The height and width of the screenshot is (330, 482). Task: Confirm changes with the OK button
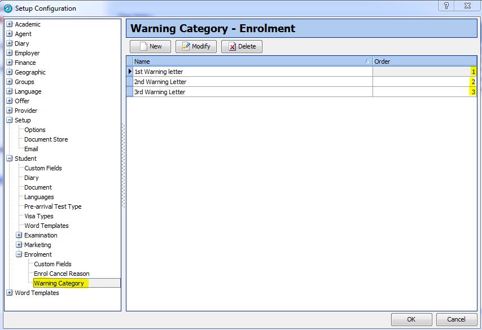click(411, 319)
